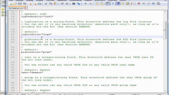Open Find with the binoculars icon
The width and height of the screenshot is (169, 95).
click(73, 3)
